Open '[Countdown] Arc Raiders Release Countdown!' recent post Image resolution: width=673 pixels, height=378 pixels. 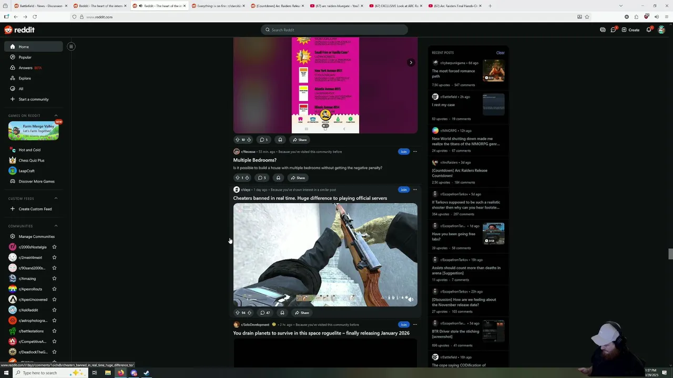[460, 173]
